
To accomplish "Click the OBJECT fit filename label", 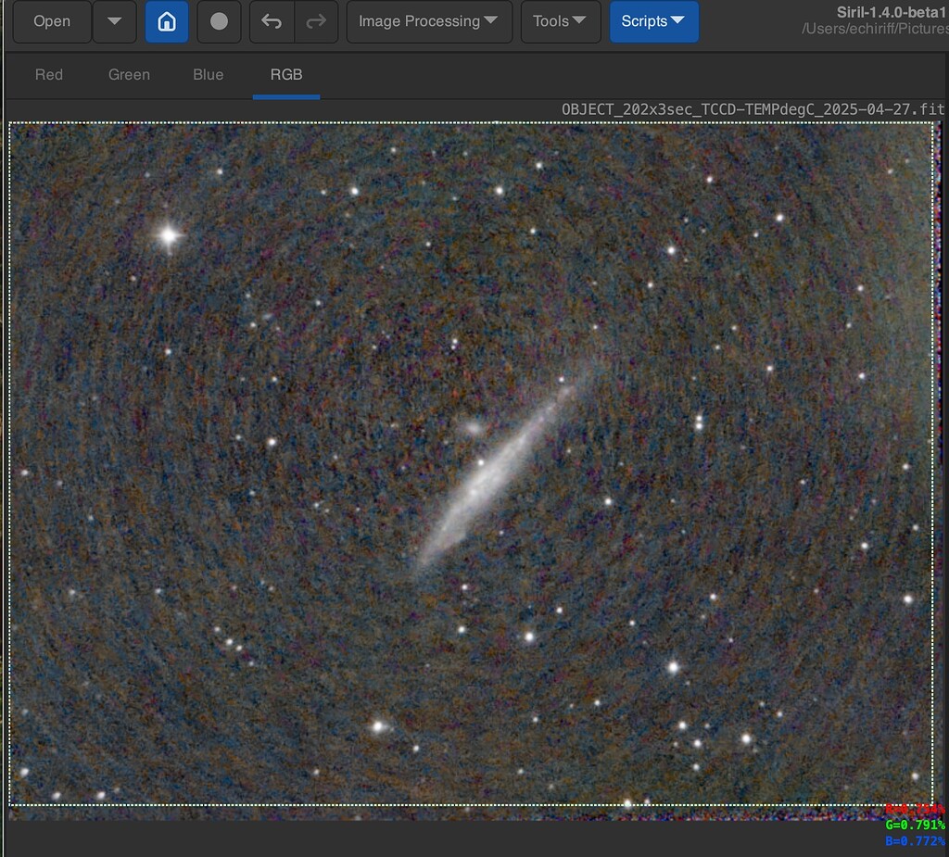I will 753,108.
